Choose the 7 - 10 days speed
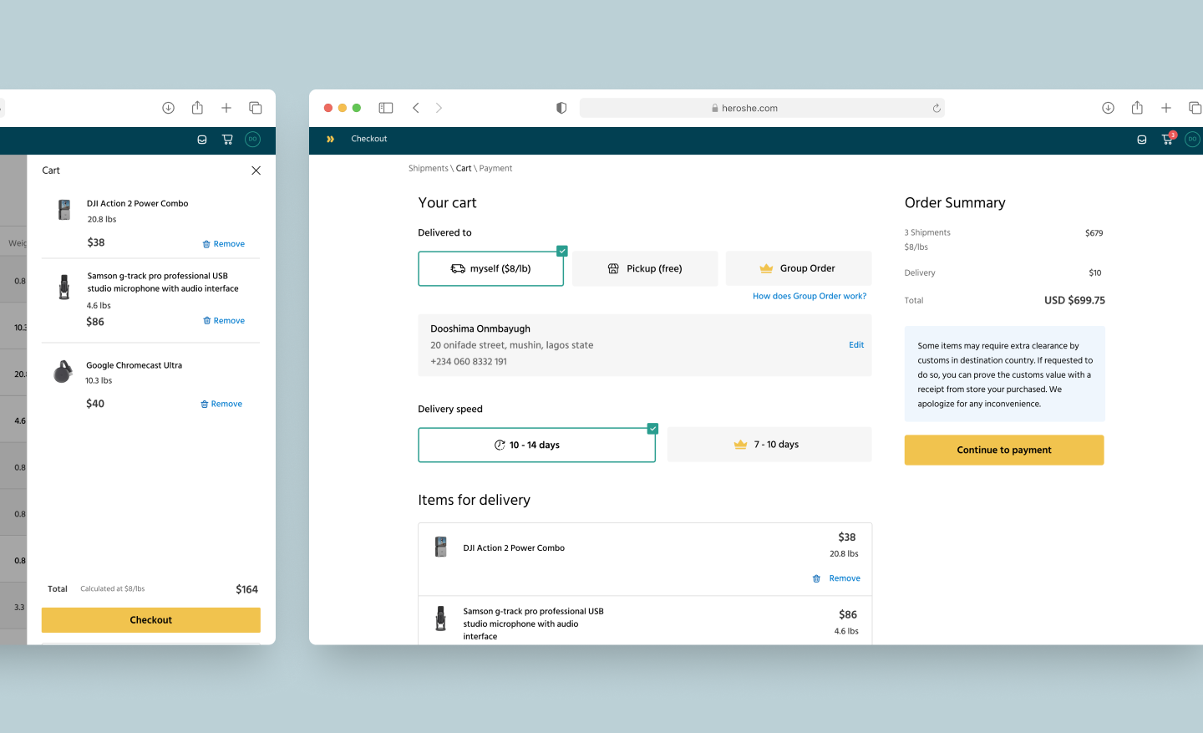 769,445
